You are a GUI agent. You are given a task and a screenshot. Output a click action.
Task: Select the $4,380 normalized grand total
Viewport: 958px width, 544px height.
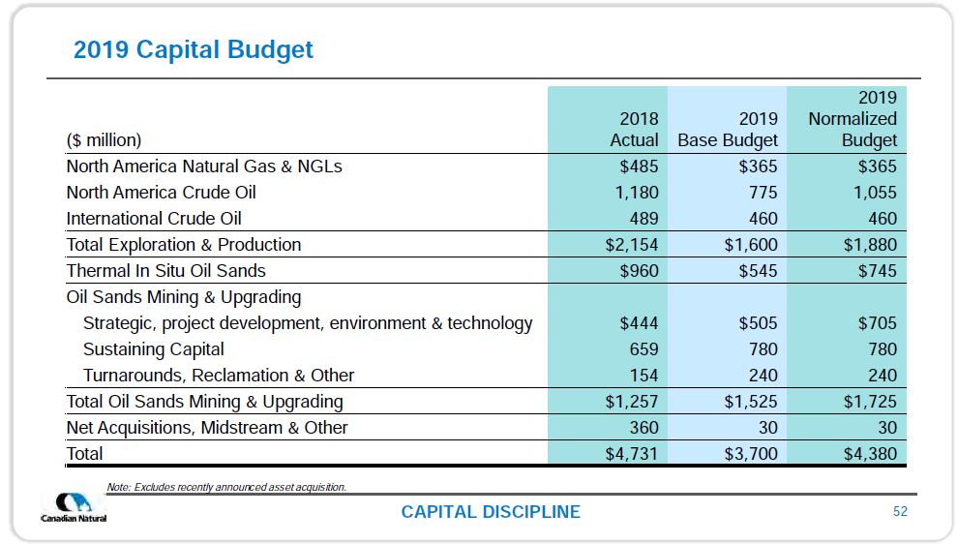(x=870, y=454)
